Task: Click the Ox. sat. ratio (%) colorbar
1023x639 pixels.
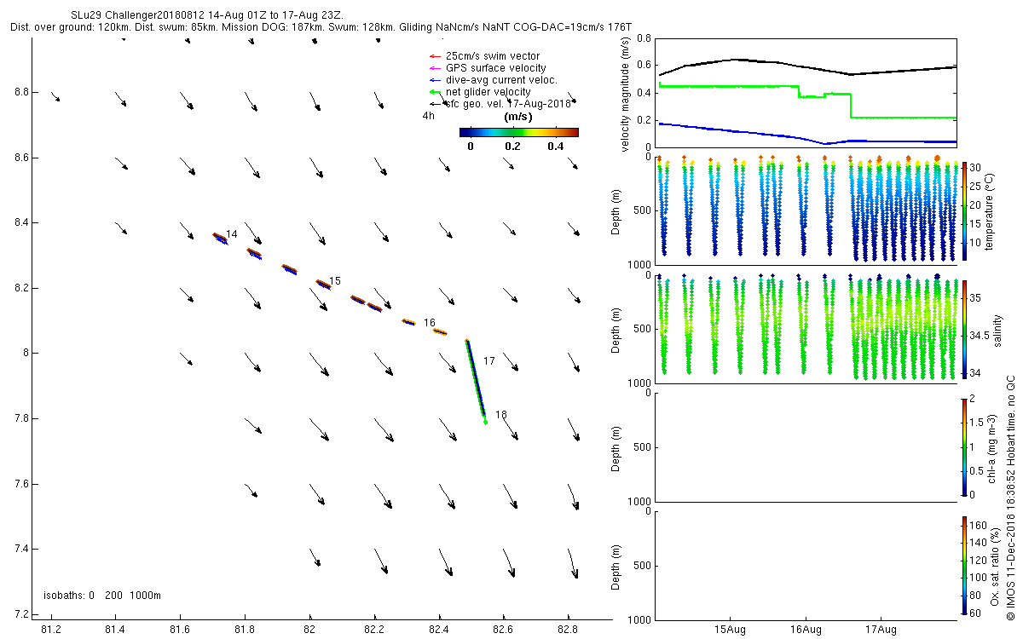Action: [x=964, y=564]
